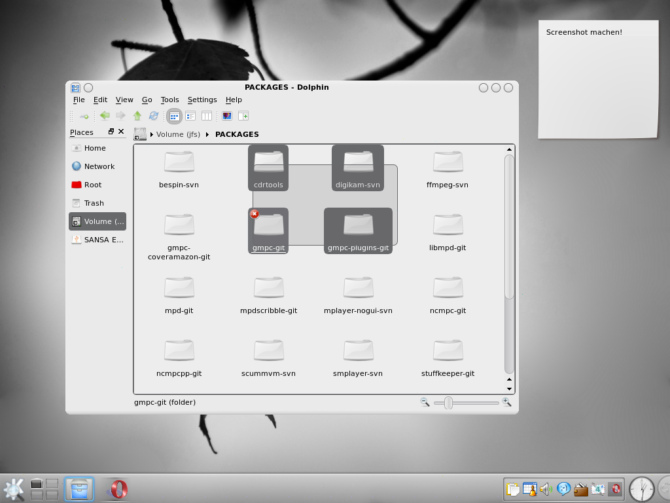Click the scrollbar bottom down arrow

(x=509, y=388)
